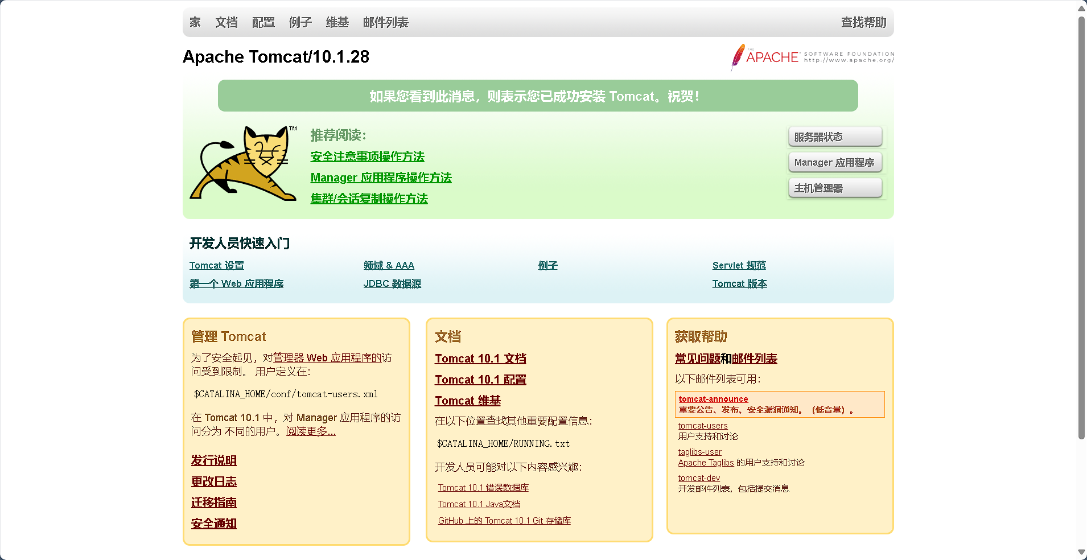Open the 领域 & AAA link
Image resolution: width=1087 pixels, height=560 pixels.
[x=389, y=265]
